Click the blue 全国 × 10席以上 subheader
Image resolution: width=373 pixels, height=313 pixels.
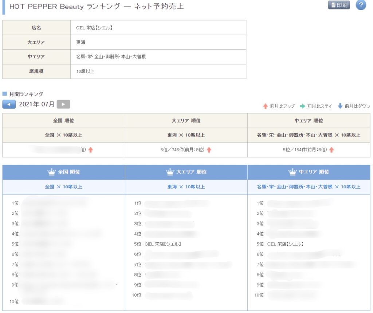63,187
